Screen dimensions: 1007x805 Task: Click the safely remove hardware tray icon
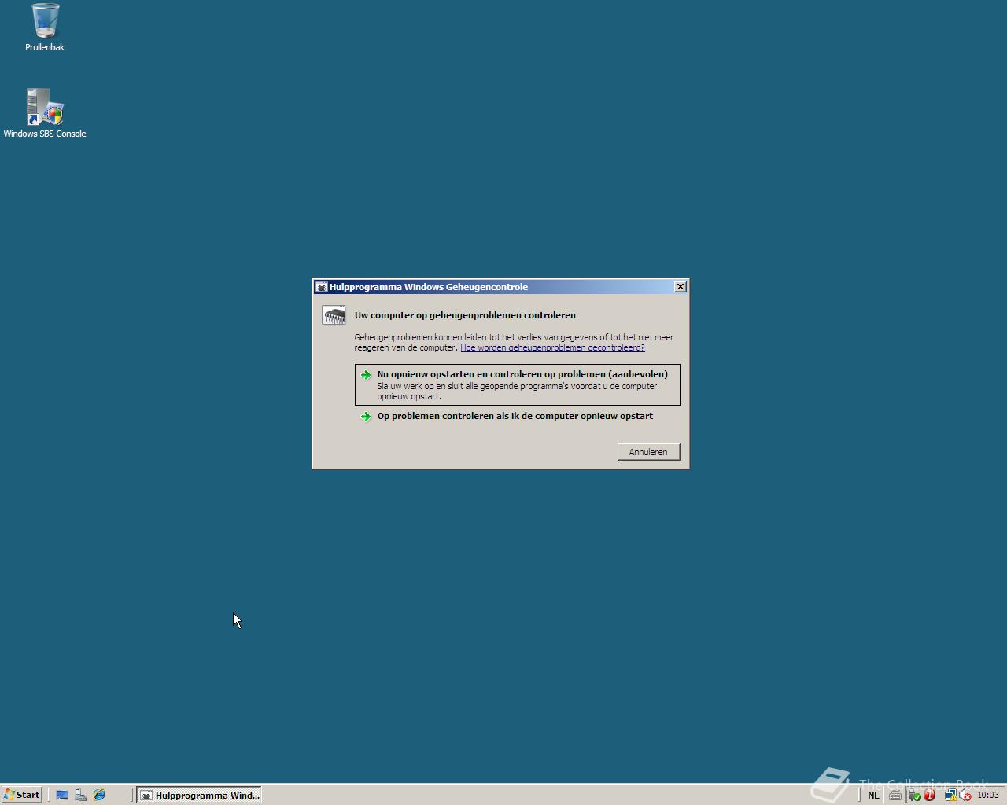[x=914, y=795]
